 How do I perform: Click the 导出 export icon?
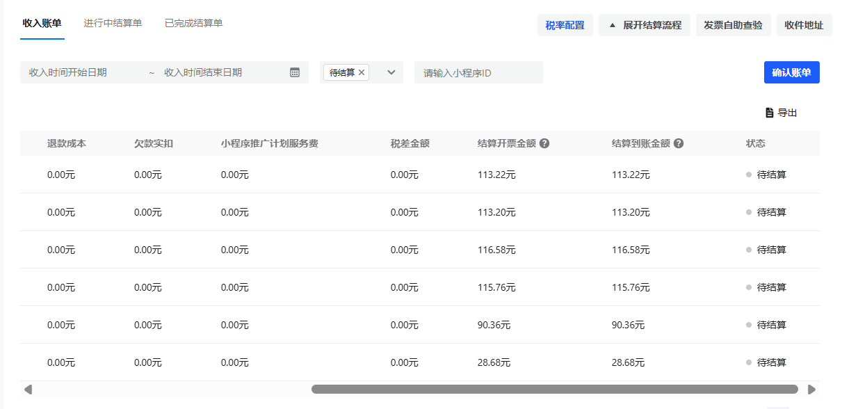770,113
